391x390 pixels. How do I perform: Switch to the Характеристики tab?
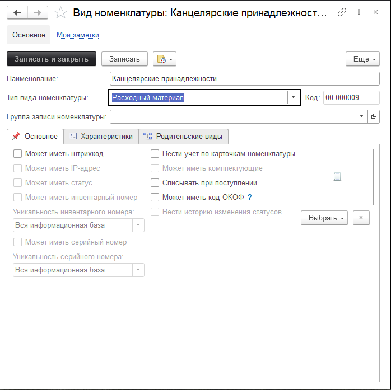click(x=101, y=136)
